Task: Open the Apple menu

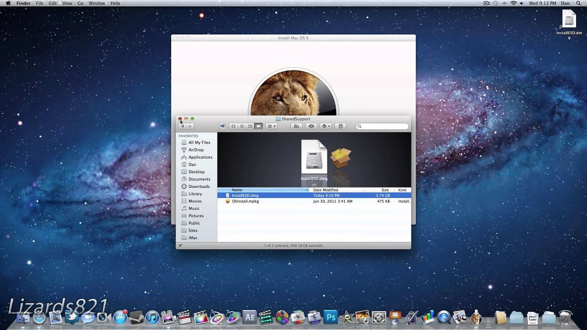Action: (x=8, y=3)
